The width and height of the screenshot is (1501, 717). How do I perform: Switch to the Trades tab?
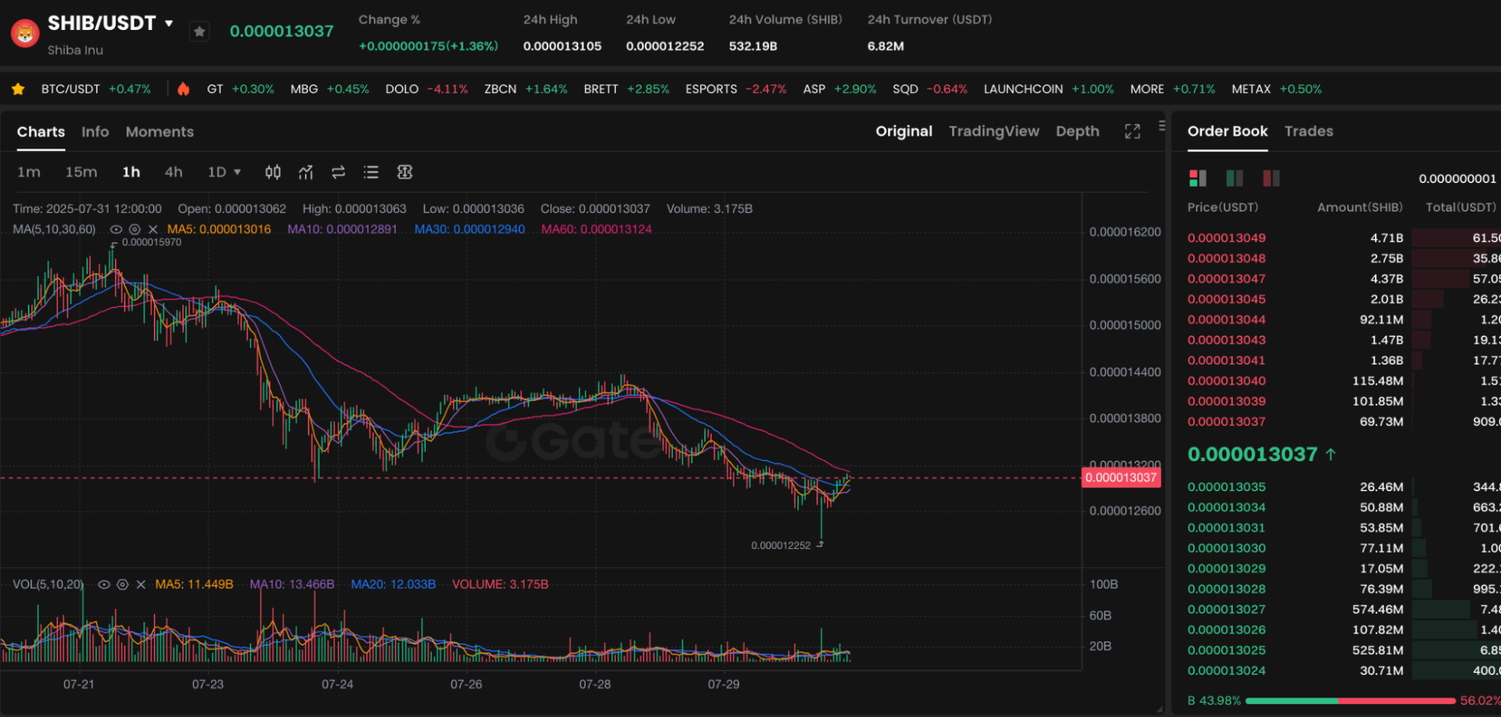pos(1309,131)
